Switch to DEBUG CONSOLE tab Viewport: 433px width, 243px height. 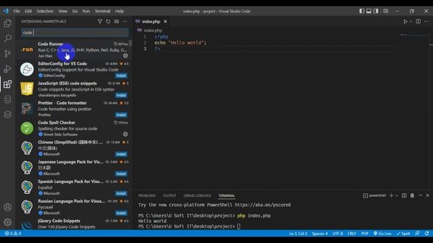(197, 196)
